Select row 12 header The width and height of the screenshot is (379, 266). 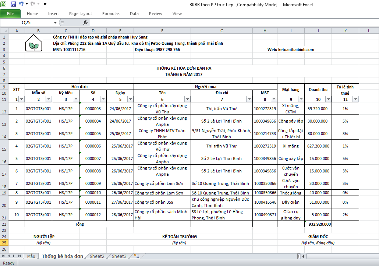point(4,109)
